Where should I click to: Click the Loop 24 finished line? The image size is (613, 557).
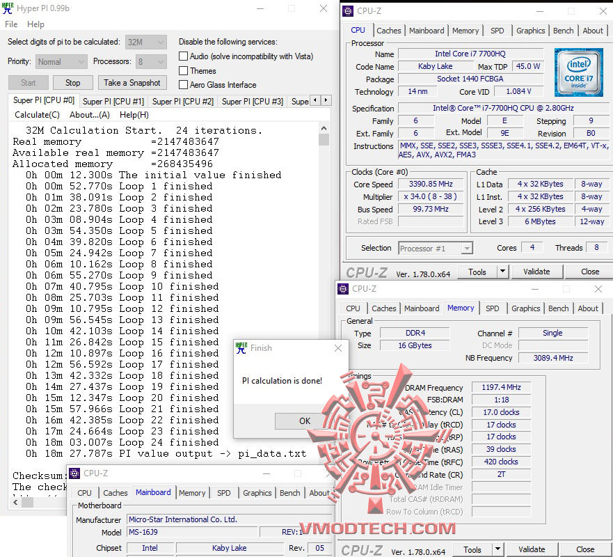click(x=122, y=442)
